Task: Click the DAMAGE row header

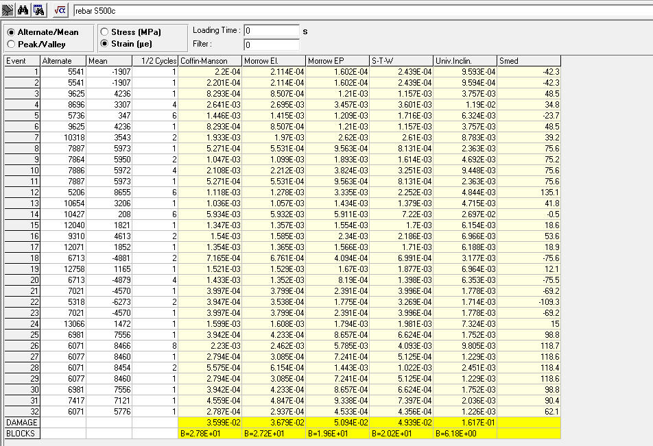Action: click(x=22, y=423)
